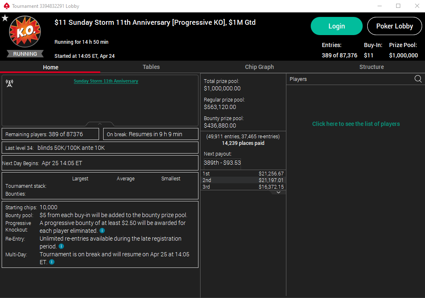Expand the payouts list chevron
This screenshot has width=425, height=298.
(279, 192)
